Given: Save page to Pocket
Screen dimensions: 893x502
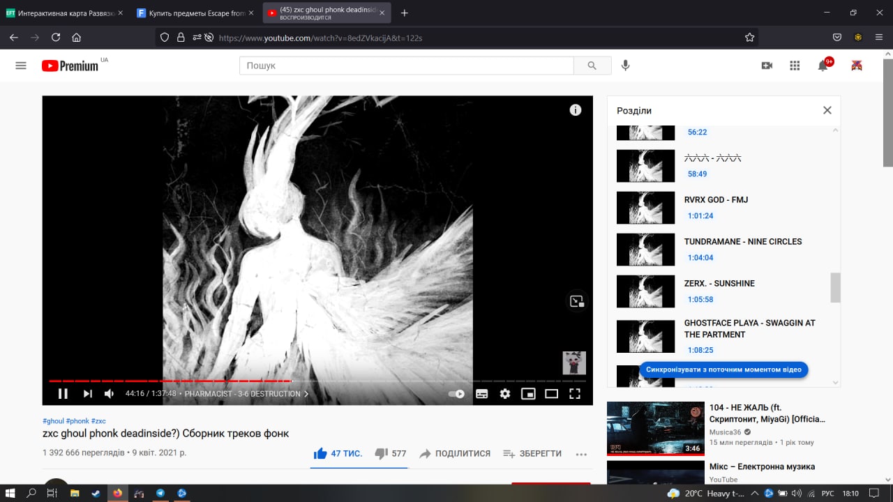Looking at the screenshot, I should pos(837,38).
